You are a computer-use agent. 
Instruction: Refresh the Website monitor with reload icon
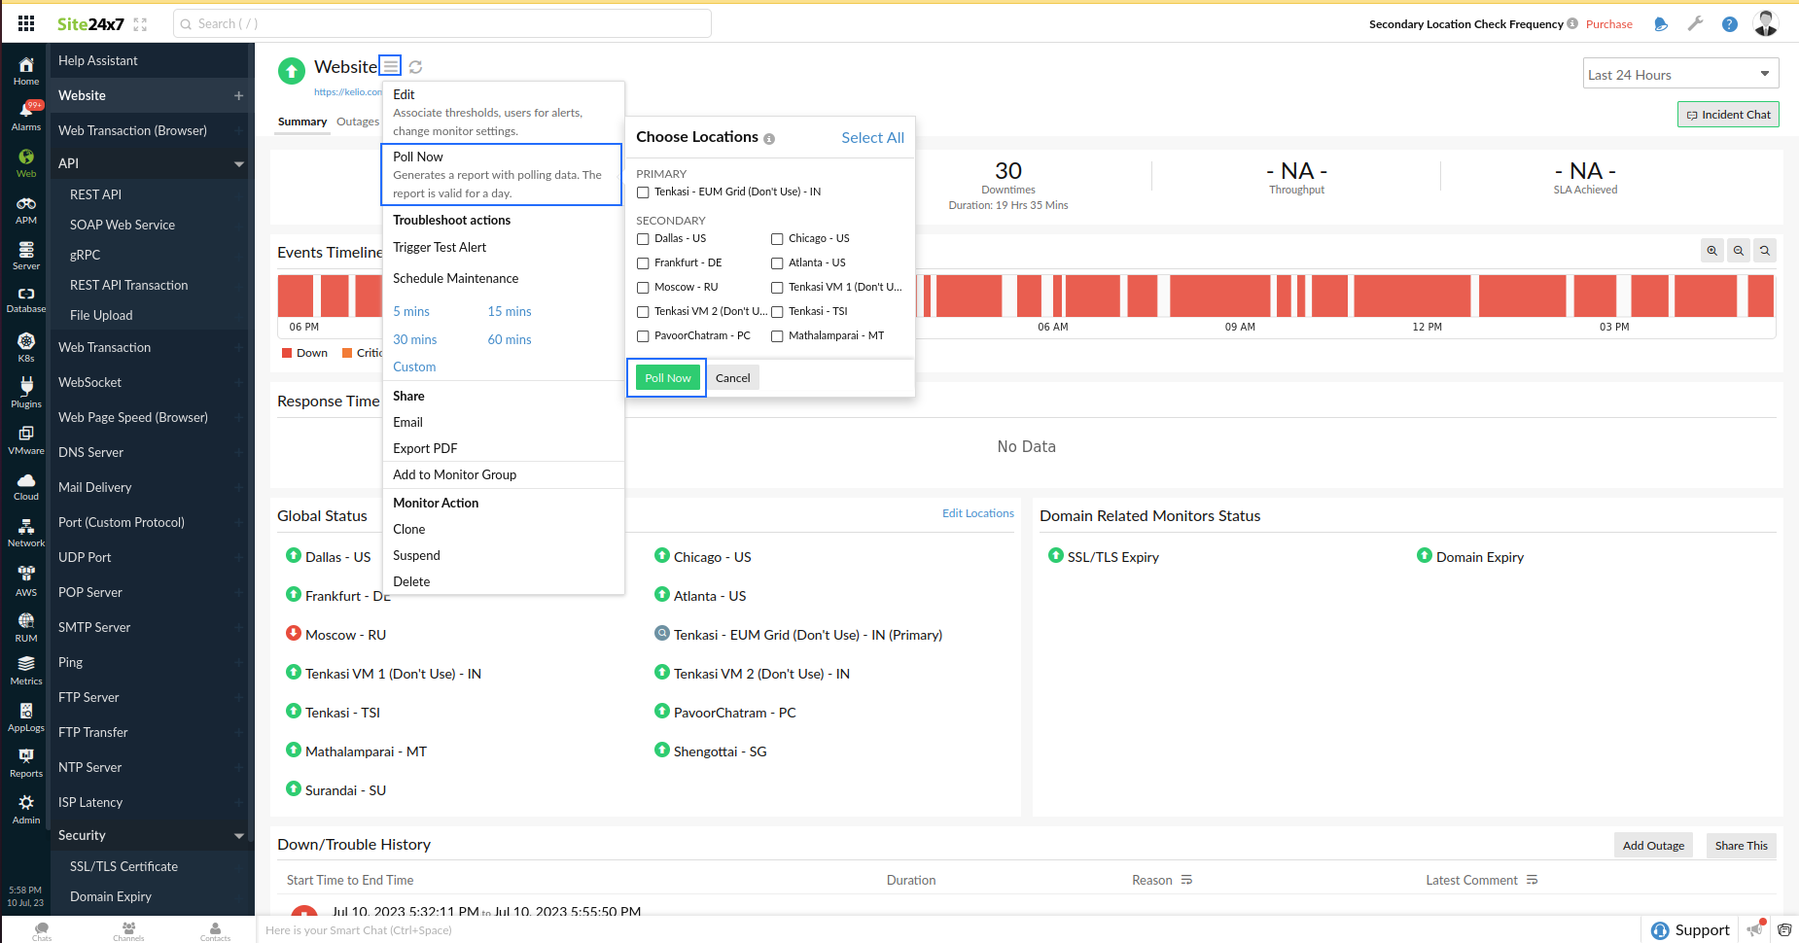pyautogui.click(x=415, y=67)
